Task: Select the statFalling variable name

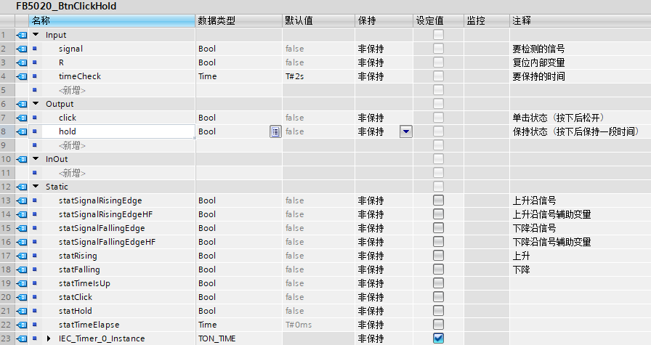Action: (79, 269)
